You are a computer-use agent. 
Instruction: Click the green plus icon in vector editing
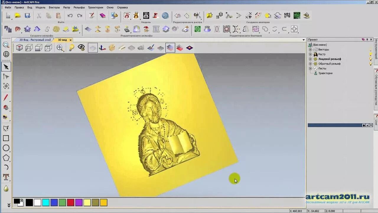[198, 29]
